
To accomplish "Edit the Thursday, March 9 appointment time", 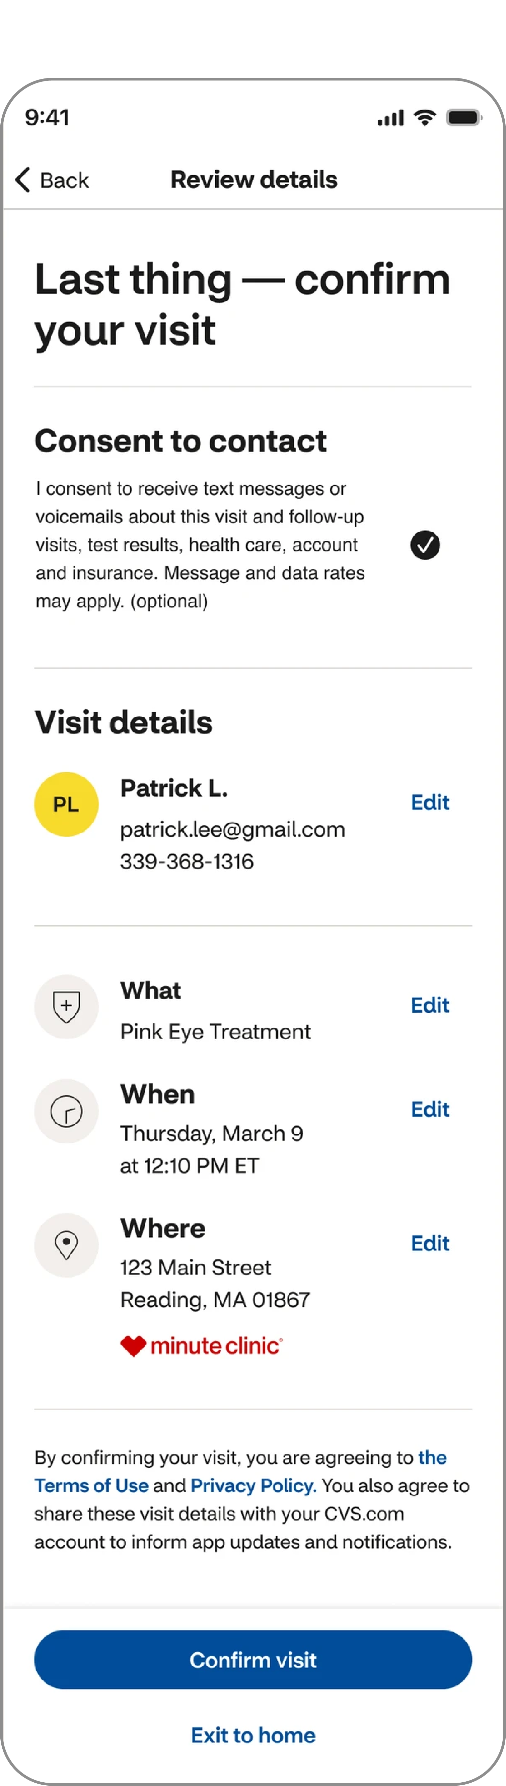I will tap(430, 1109).
